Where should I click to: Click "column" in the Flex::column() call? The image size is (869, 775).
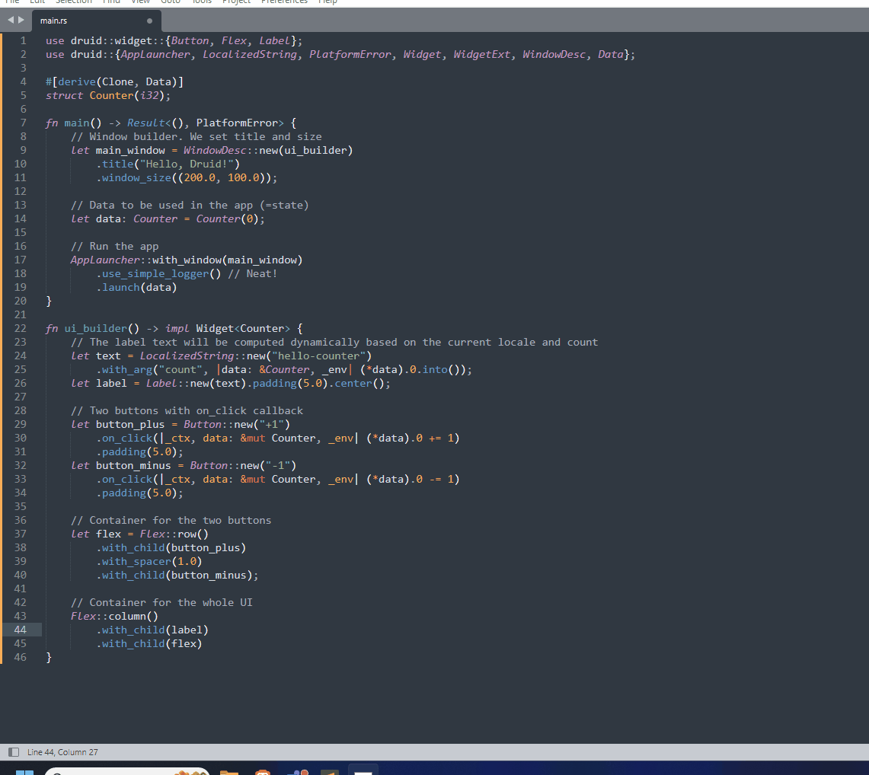(x=127, y=616)
